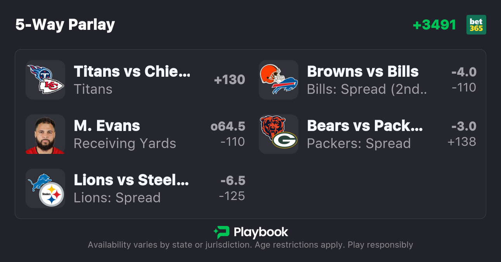501x262 pixels.
Task: Click the Titans vs Chiefs team logos
Action: 45,80
